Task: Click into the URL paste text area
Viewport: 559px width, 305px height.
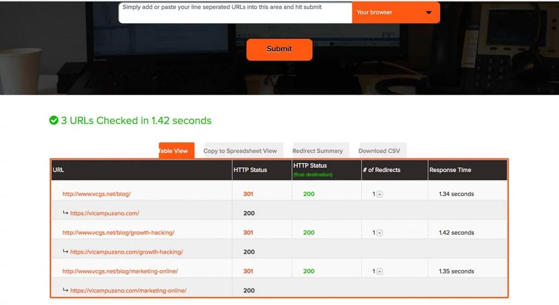Action: coord(235,12)
